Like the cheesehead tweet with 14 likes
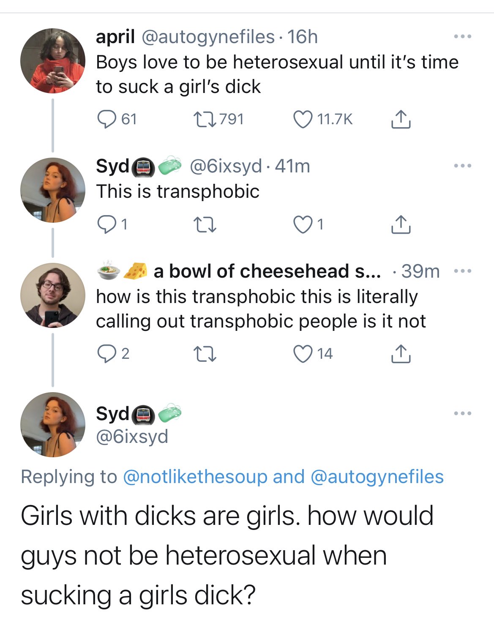This screenshot has height=628, width=494. pos(303,354)
